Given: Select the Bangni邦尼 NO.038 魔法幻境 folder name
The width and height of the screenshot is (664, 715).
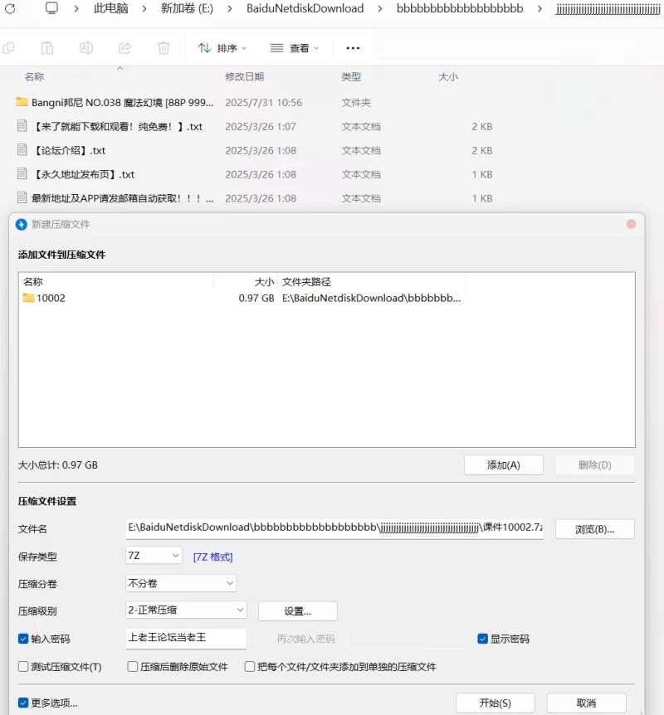Looking at the screenshot, I should pos(122,102).
